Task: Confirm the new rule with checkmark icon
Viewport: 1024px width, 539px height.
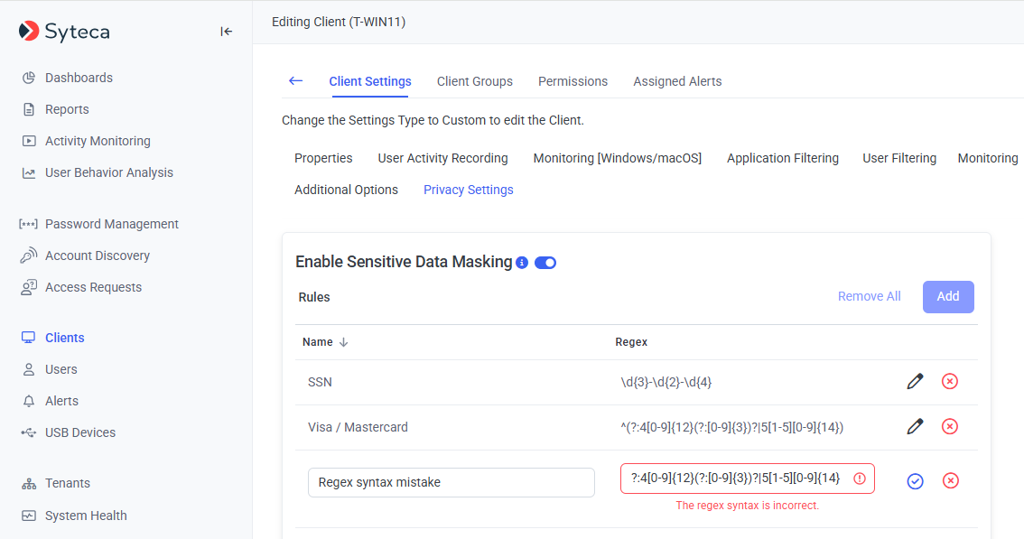Action: pyautogui.click(x=915, y=481)
